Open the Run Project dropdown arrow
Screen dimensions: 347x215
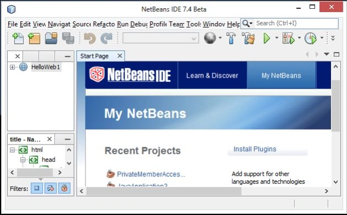click(276, 38)
